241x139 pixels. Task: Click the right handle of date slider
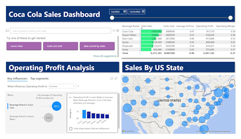(x=230, y=18)
